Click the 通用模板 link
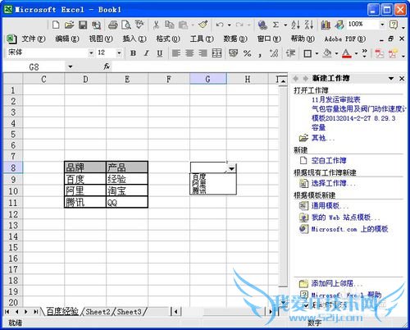 [x=330, y=205]
